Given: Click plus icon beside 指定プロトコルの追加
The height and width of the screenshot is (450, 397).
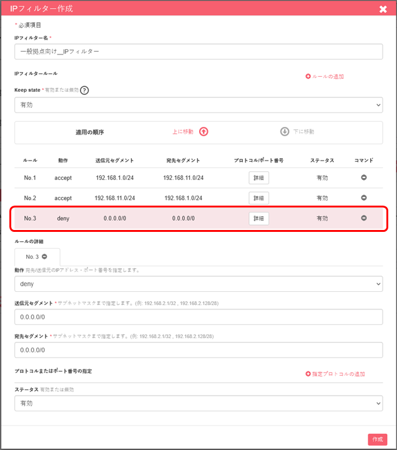Looking at the screenshot, I should pyautogui.click(x=308, y=374).
